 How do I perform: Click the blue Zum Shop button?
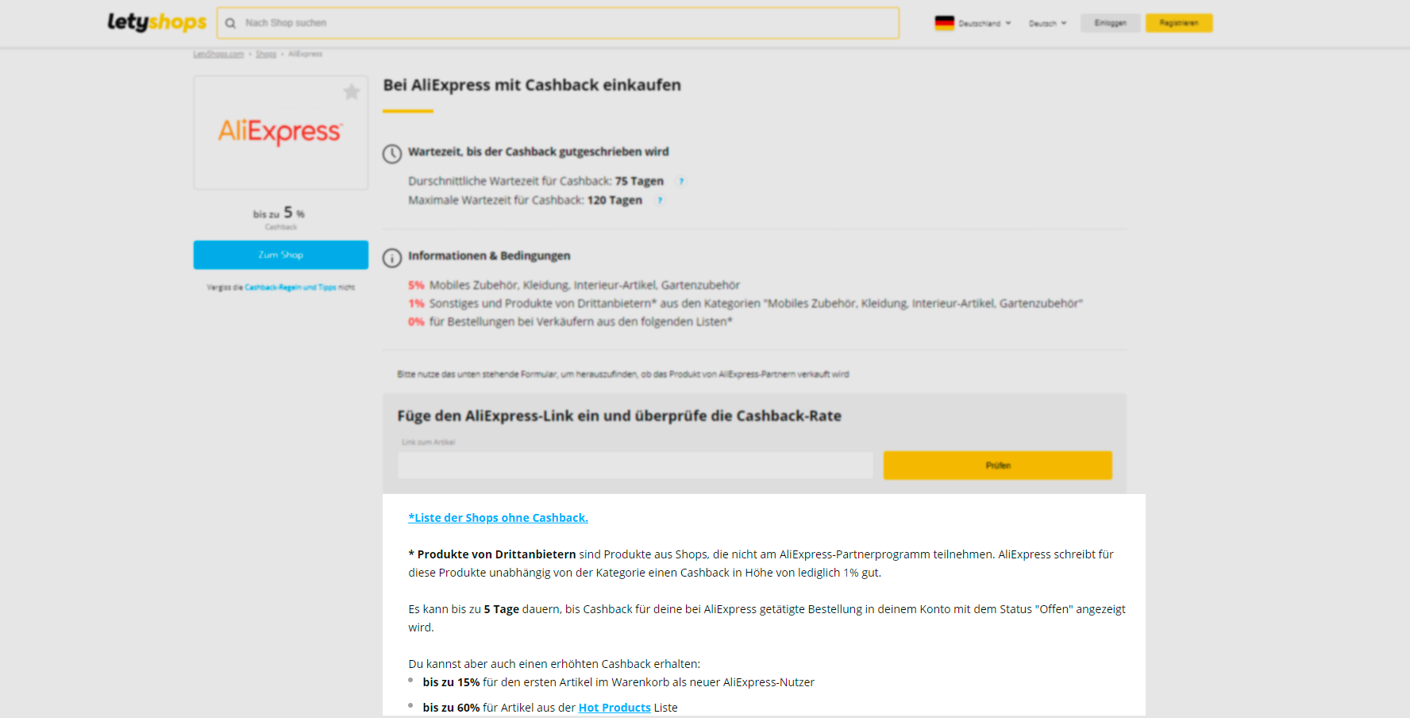[280, 255]
